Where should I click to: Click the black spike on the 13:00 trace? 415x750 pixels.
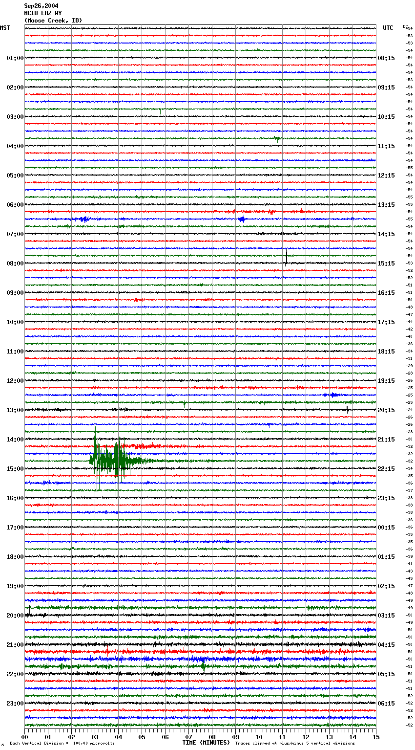(348, 409)
